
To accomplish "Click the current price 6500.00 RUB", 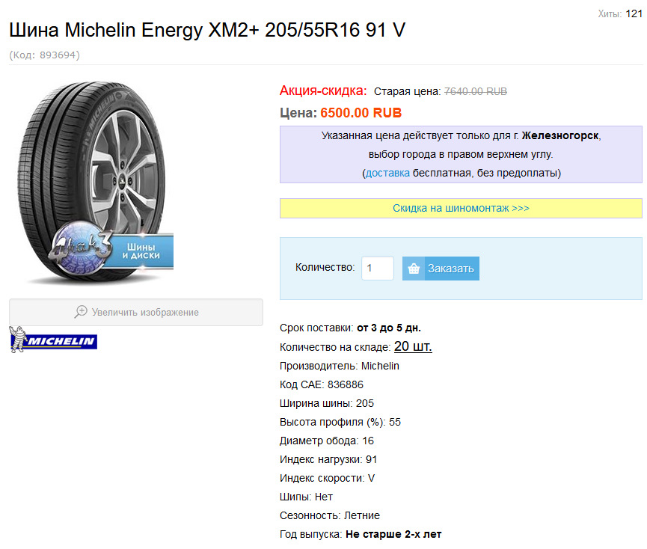I will (361, 113).
